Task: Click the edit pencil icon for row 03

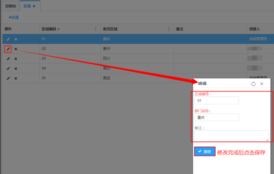Action: [x=8, y=59]
